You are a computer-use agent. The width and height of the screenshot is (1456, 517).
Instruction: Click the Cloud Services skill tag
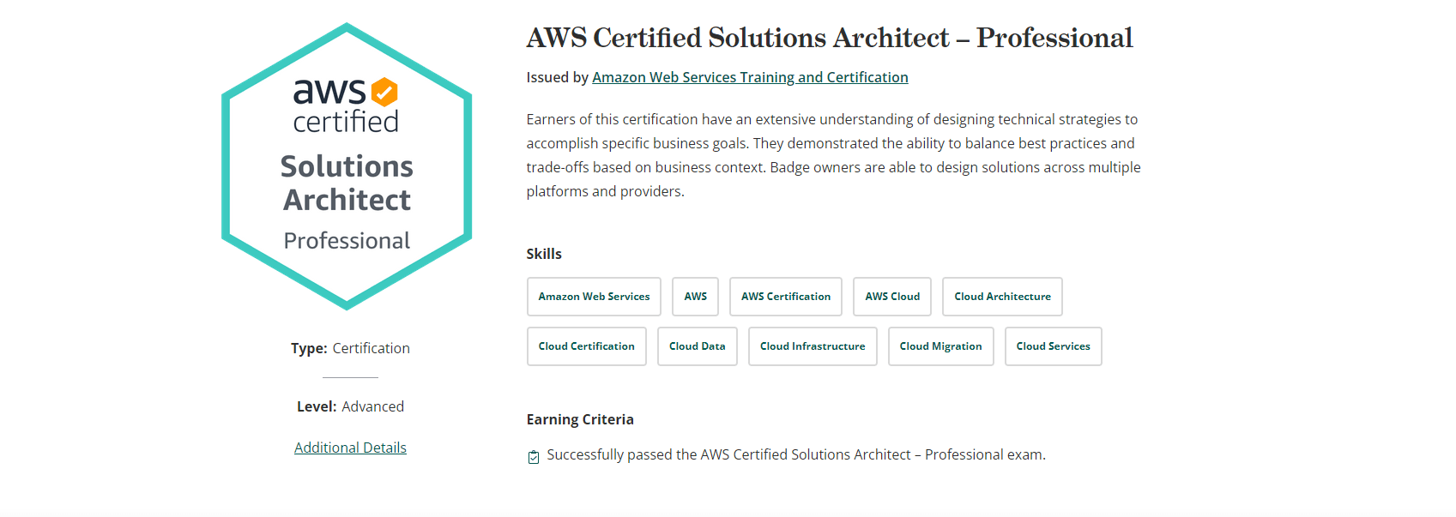pos(1053,346)
